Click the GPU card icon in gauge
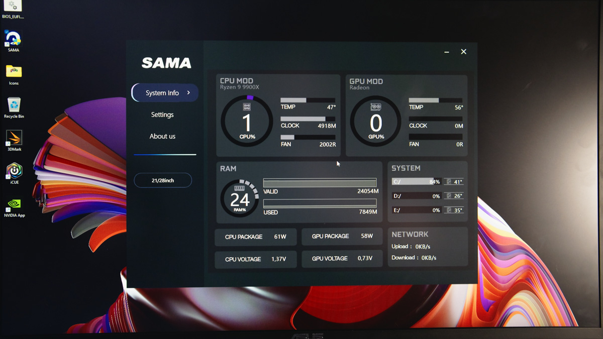Screen dimensions: 603x339 coord(376,107)
